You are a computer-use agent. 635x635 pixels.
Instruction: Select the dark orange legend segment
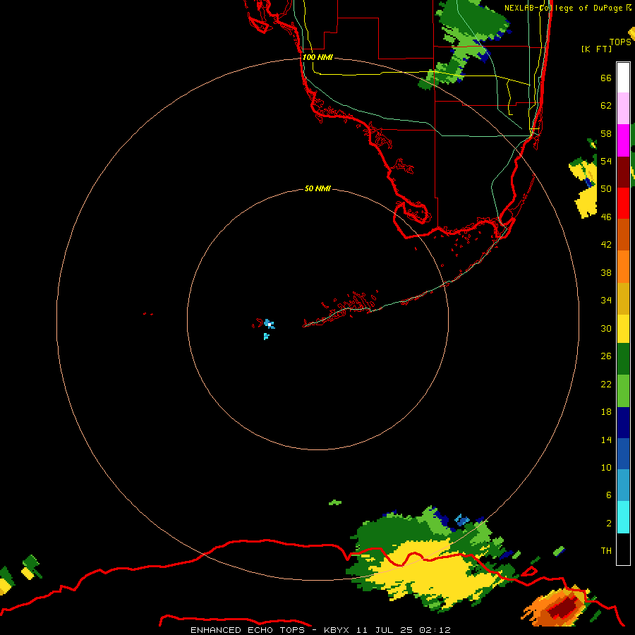[623, 234]
